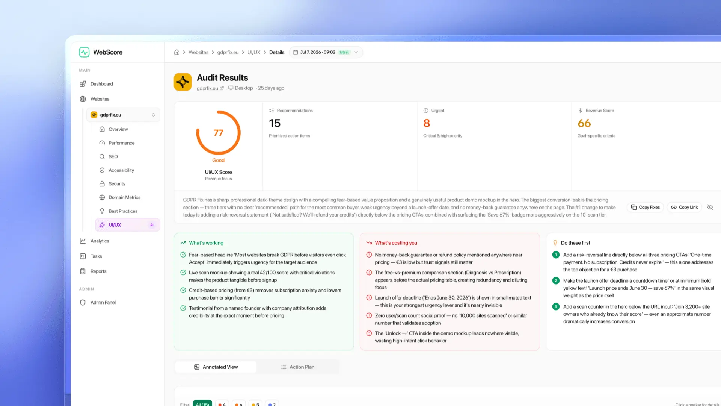The height and width of the screenshot is (406, 721).
Task: Click the Revenue Score value 66
Action: point(584,123)
